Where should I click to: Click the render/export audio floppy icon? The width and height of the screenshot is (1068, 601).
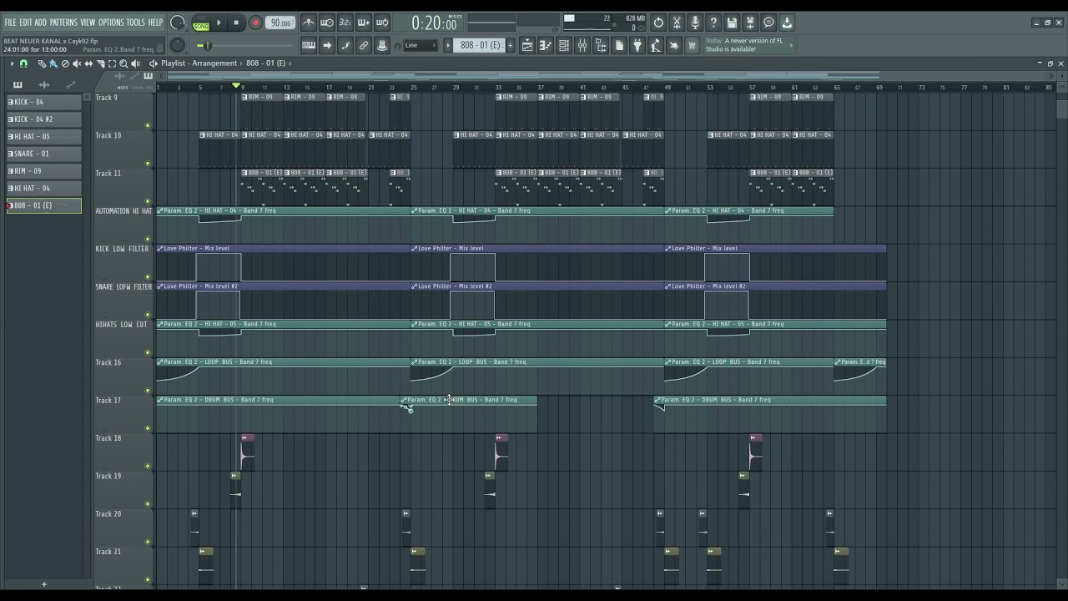click(750, 23)
